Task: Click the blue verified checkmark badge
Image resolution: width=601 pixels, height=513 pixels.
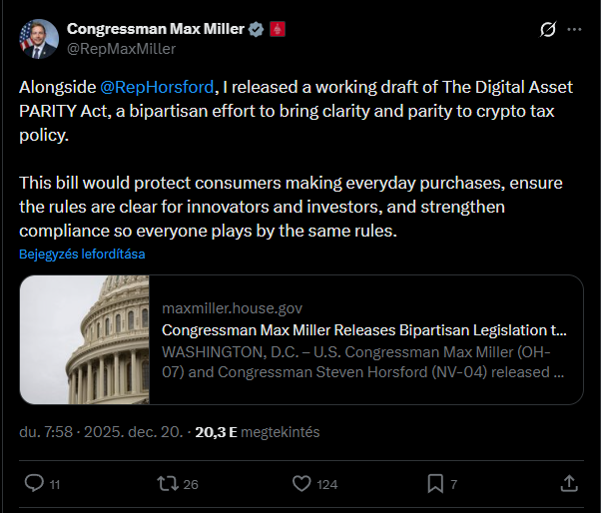Action: pyautogui.click(x=257, y=29)
